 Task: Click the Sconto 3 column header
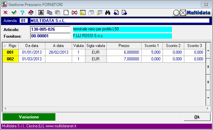tap(195, 46)
